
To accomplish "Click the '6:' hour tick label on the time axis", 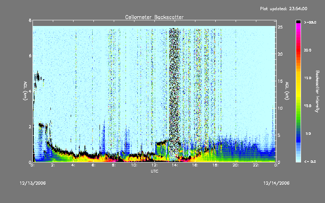I will click(x=93, y=165).
